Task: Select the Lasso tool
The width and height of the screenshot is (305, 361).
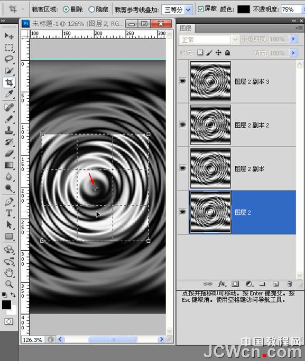Action: point(9,59)
